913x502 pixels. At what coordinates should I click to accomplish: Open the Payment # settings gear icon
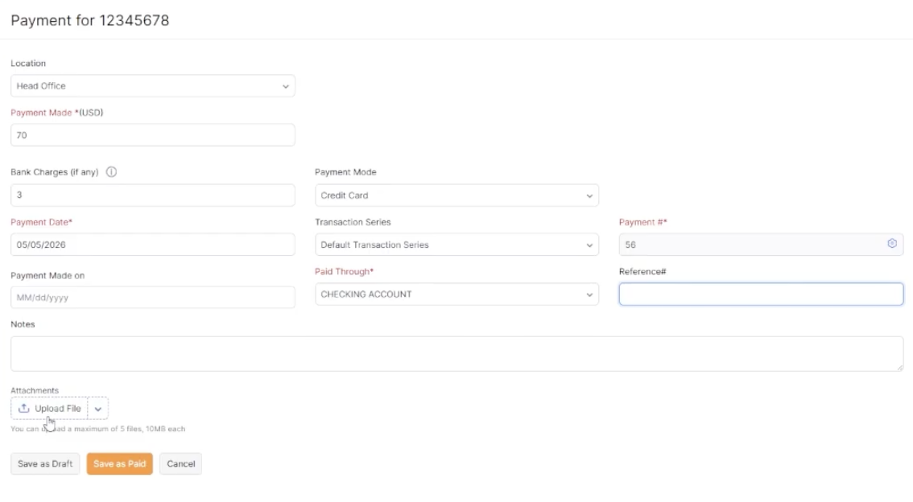click(x=891, y=244)
